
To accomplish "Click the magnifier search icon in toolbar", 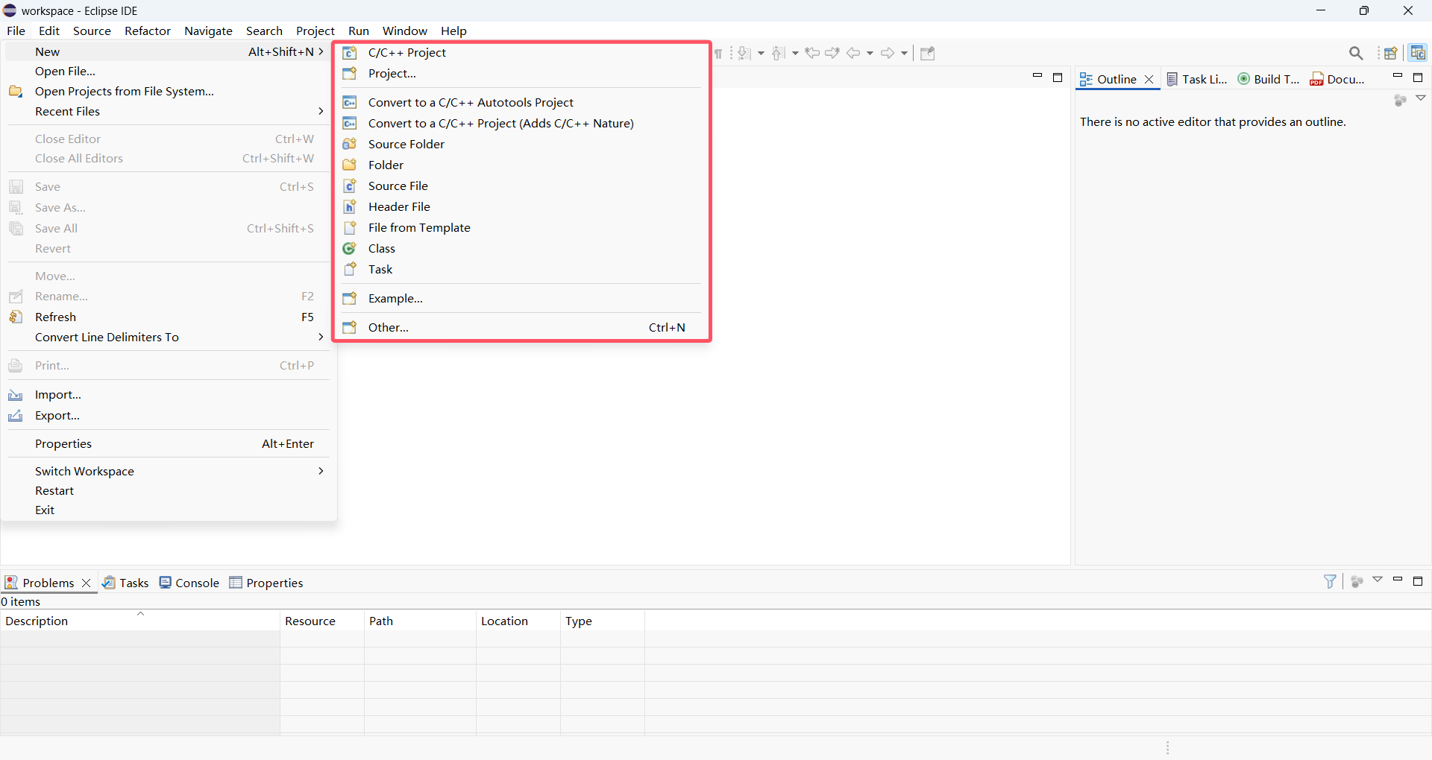I will coord(1356,53).
